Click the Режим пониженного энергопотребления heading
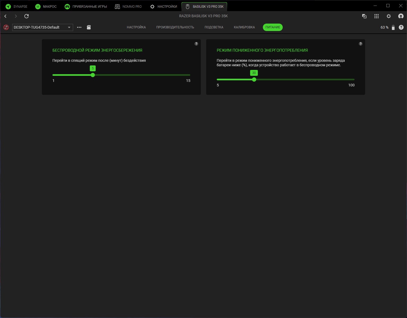The height and width of the screenshot is (318, 407). [262, 50]
